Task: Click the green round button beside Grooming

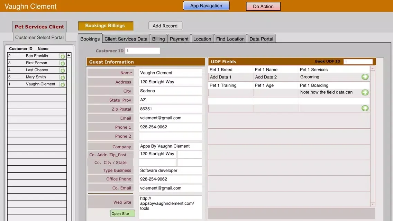Action: point(365,77)
